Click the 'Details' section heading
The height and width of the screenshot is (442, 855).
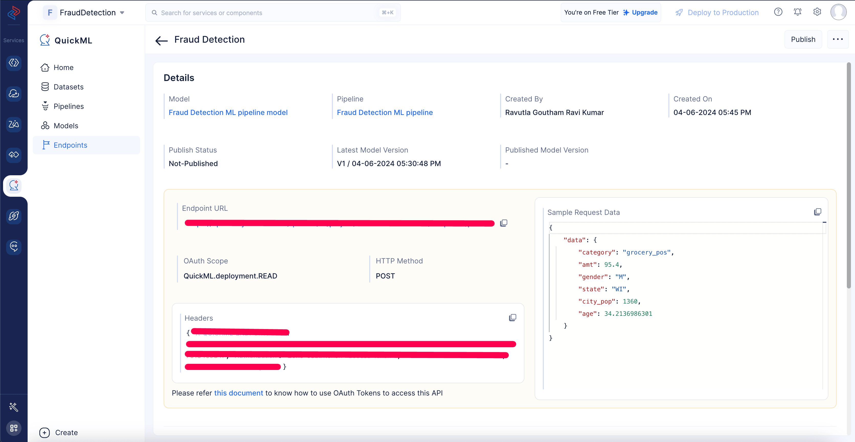pyautogui.click(x=178, y=78)
